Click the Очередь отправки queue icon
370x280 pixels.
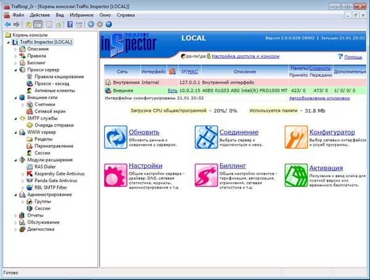pyautogui.click(x=30, y=126)
